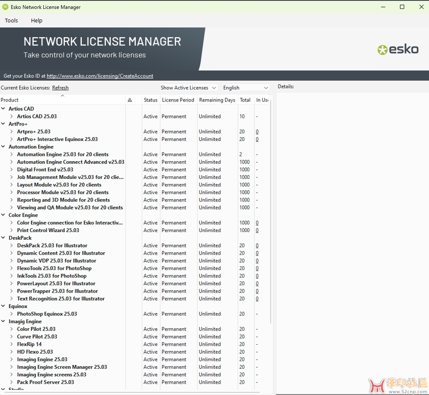Expand the FlexRip 14 row
This screenshot has height=395, width=429.
[x=11, y=344]
